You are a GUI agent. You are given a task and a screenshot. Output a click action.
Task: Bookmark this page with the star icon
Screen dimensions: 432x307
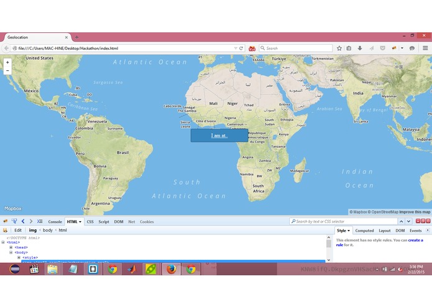339,48
